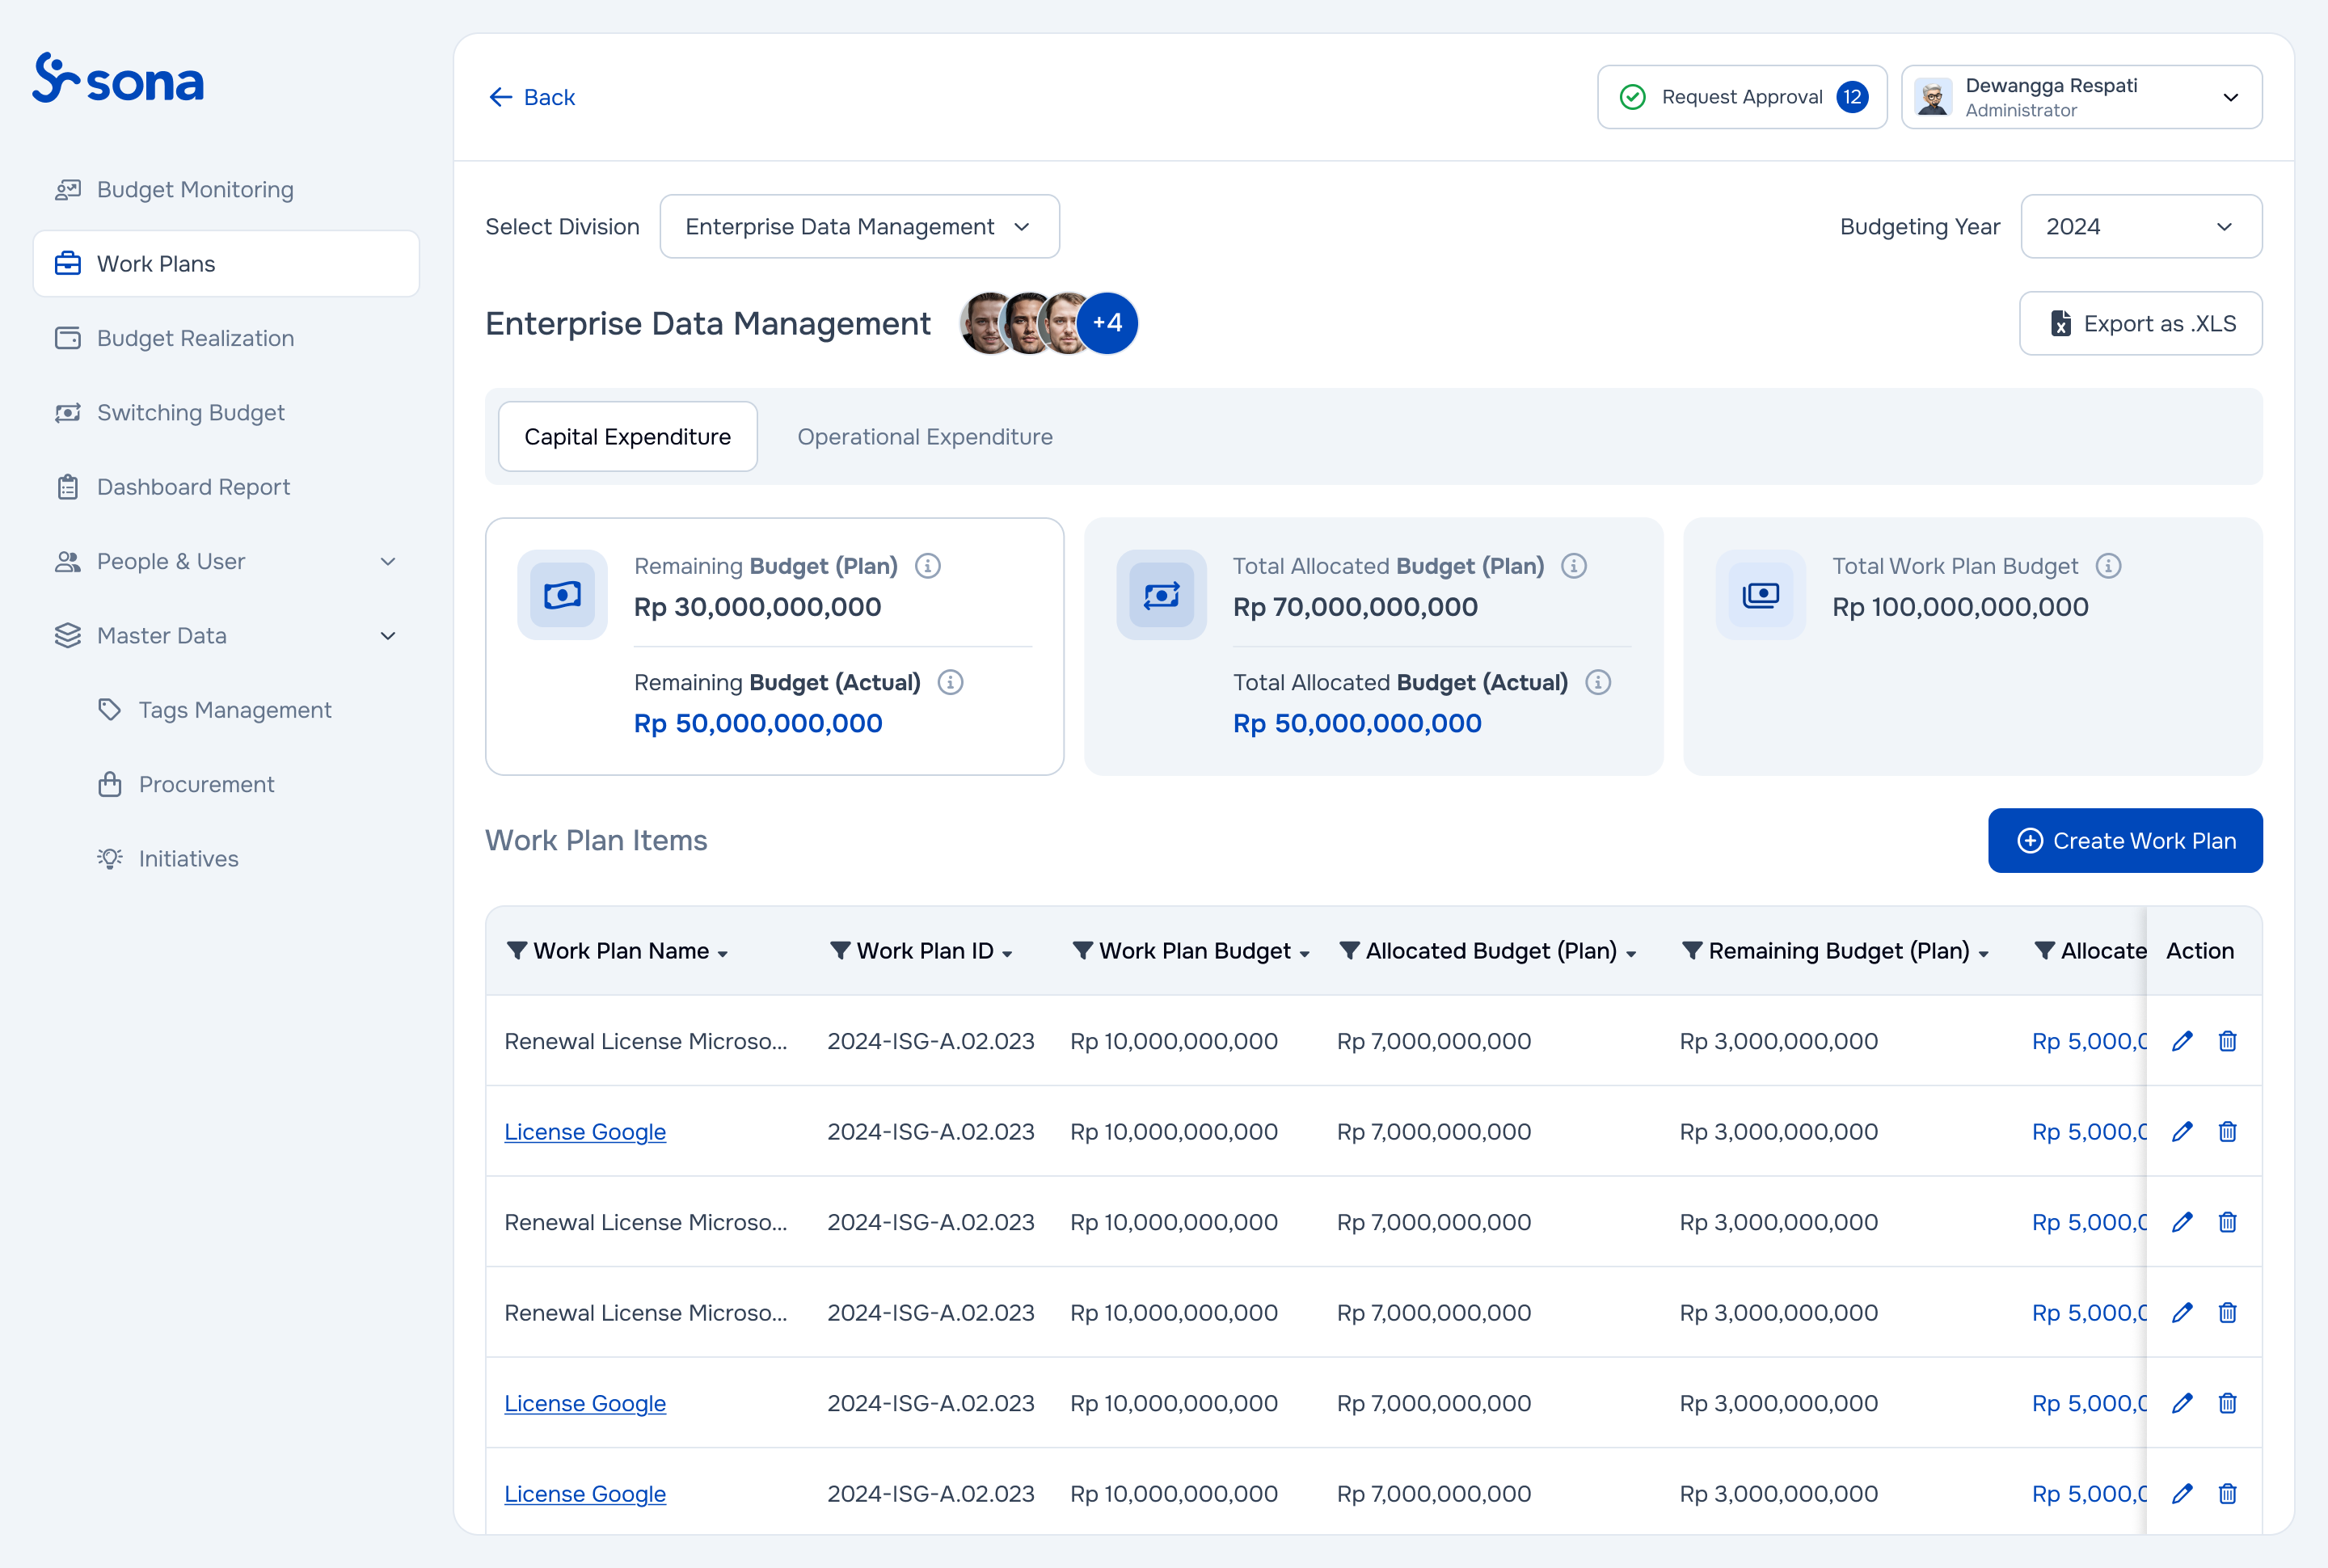Sort by Work Plan Name column arrow
This screenshot has height=1568, width=2328.
coord(723,954)
